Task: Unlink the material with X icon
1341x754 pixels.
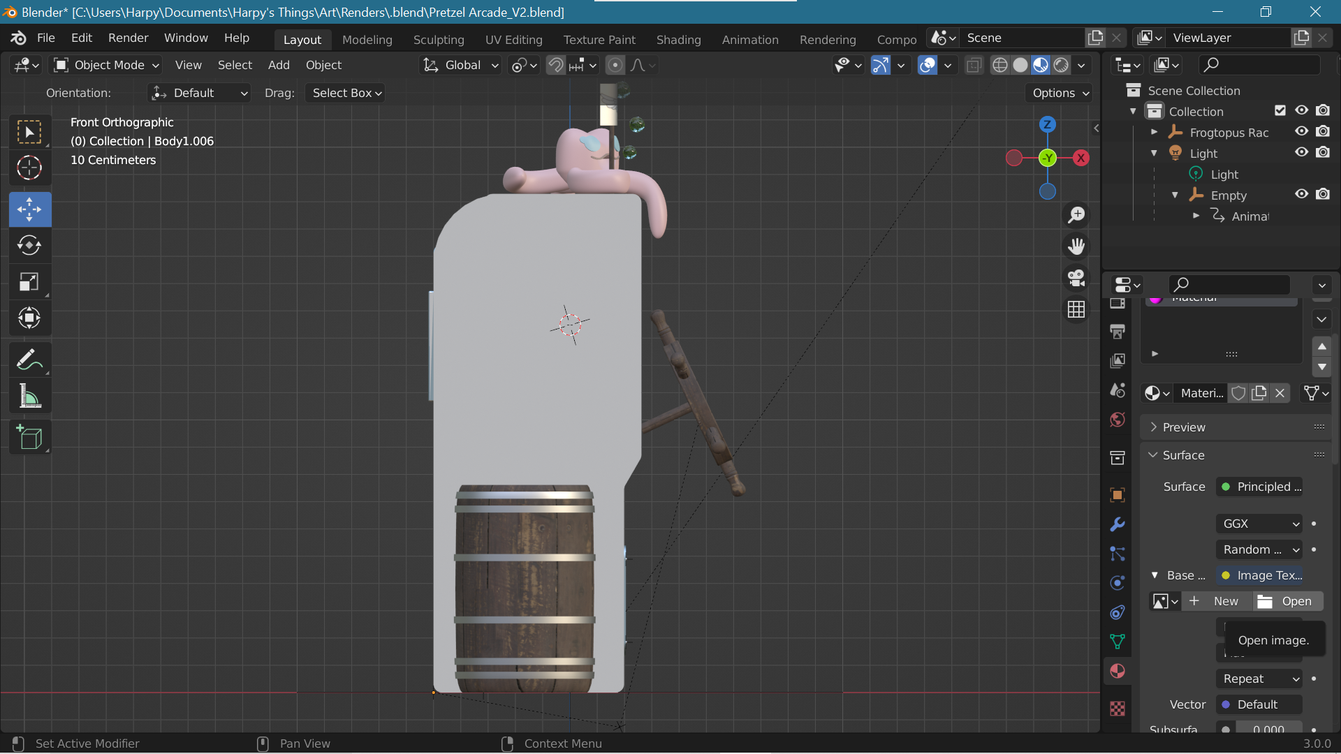Action: pos(1280,393)
